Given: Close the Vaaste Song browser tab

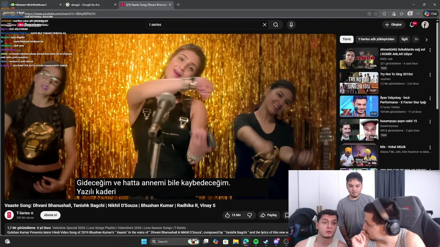Looking at the screenshot, I should (x=170, y=5).
